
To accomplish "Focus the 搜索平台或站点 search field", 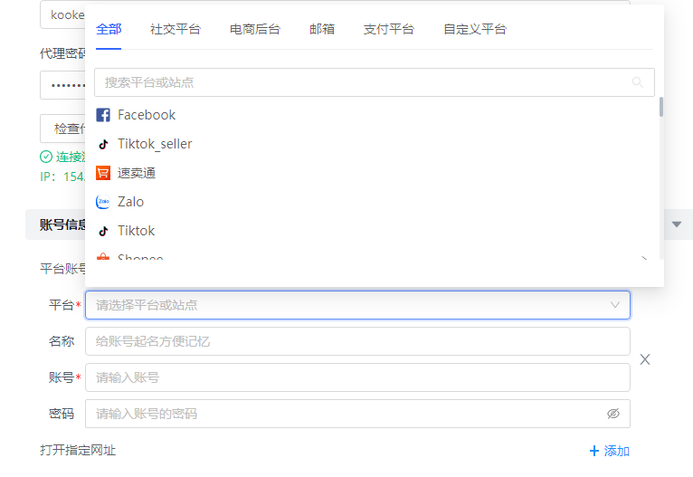I will tap(375, 82).
